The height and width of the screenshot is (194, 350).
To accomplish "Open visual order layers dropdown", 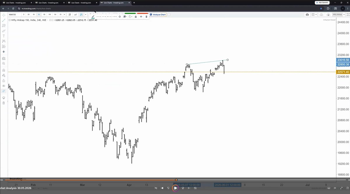I will pyautogui.click(x=125, y=17).
